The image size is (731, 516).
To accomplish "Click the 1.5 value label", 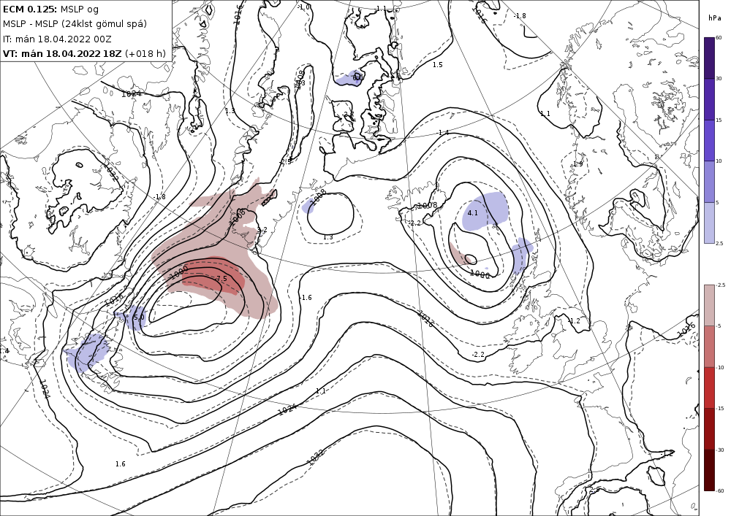I will click(437, 65).
